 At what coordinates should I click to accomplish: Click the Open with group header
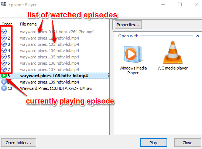click(x=128, y=36)
